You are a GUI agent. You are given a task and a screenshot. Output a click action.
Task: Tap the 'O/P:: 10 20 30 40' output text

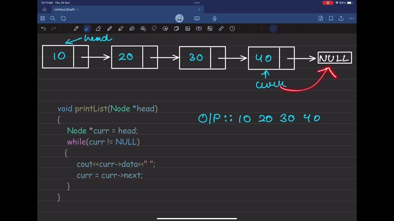pyautogui.click(x=259, y=118)
